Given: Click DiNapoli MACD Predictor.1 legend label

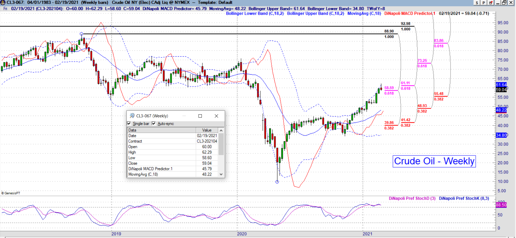Looking at the screenshot, I should [410, 14].
